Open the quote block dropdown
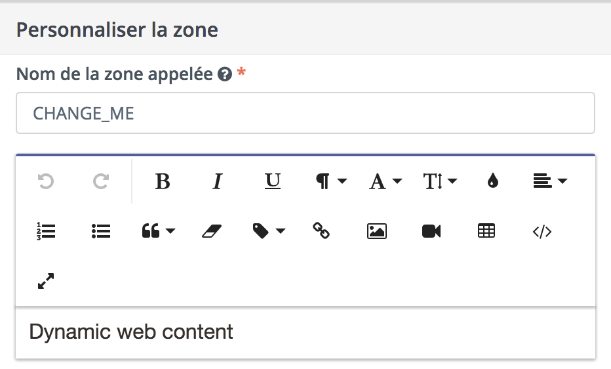The image size is (611, 369). (158, 231)
